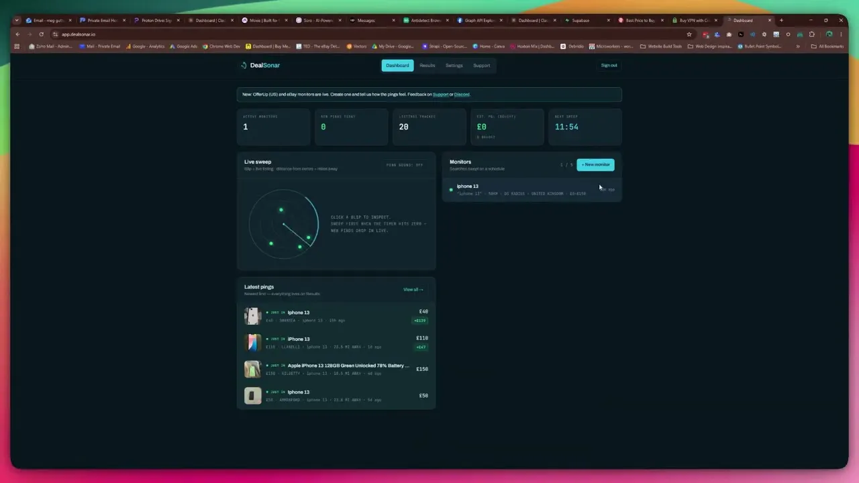
Task: Create a monitor with + New monitor
Action: tap(595, 164)
